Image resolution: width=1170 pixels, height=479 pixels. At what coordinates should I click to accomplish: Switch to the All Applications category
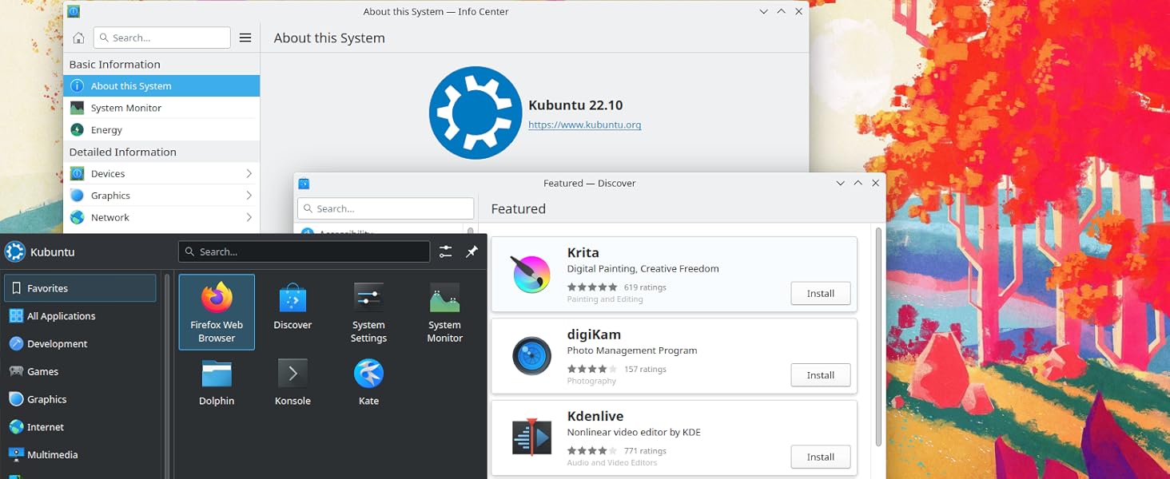pos(60,315)
